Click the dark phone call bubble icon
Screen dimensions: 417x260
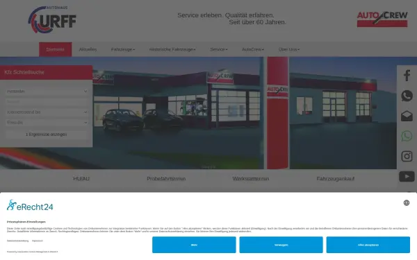pos(407,96)
